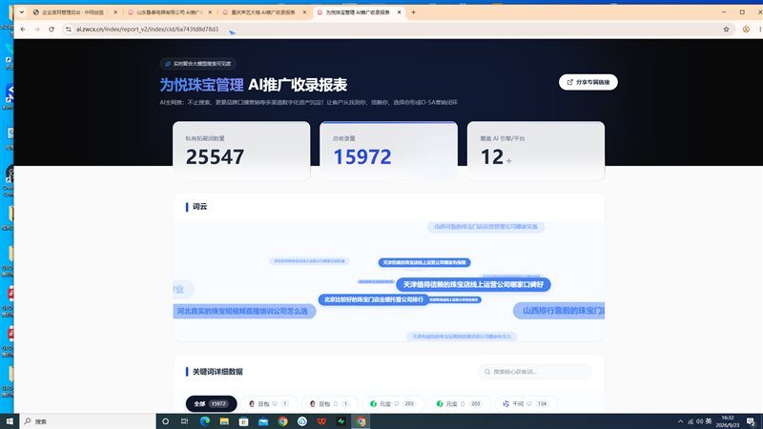Open File Explorer from the taskbar
The height and width of the screenshot is (429, 763).
pyautogui.click(x=224, y=421)
